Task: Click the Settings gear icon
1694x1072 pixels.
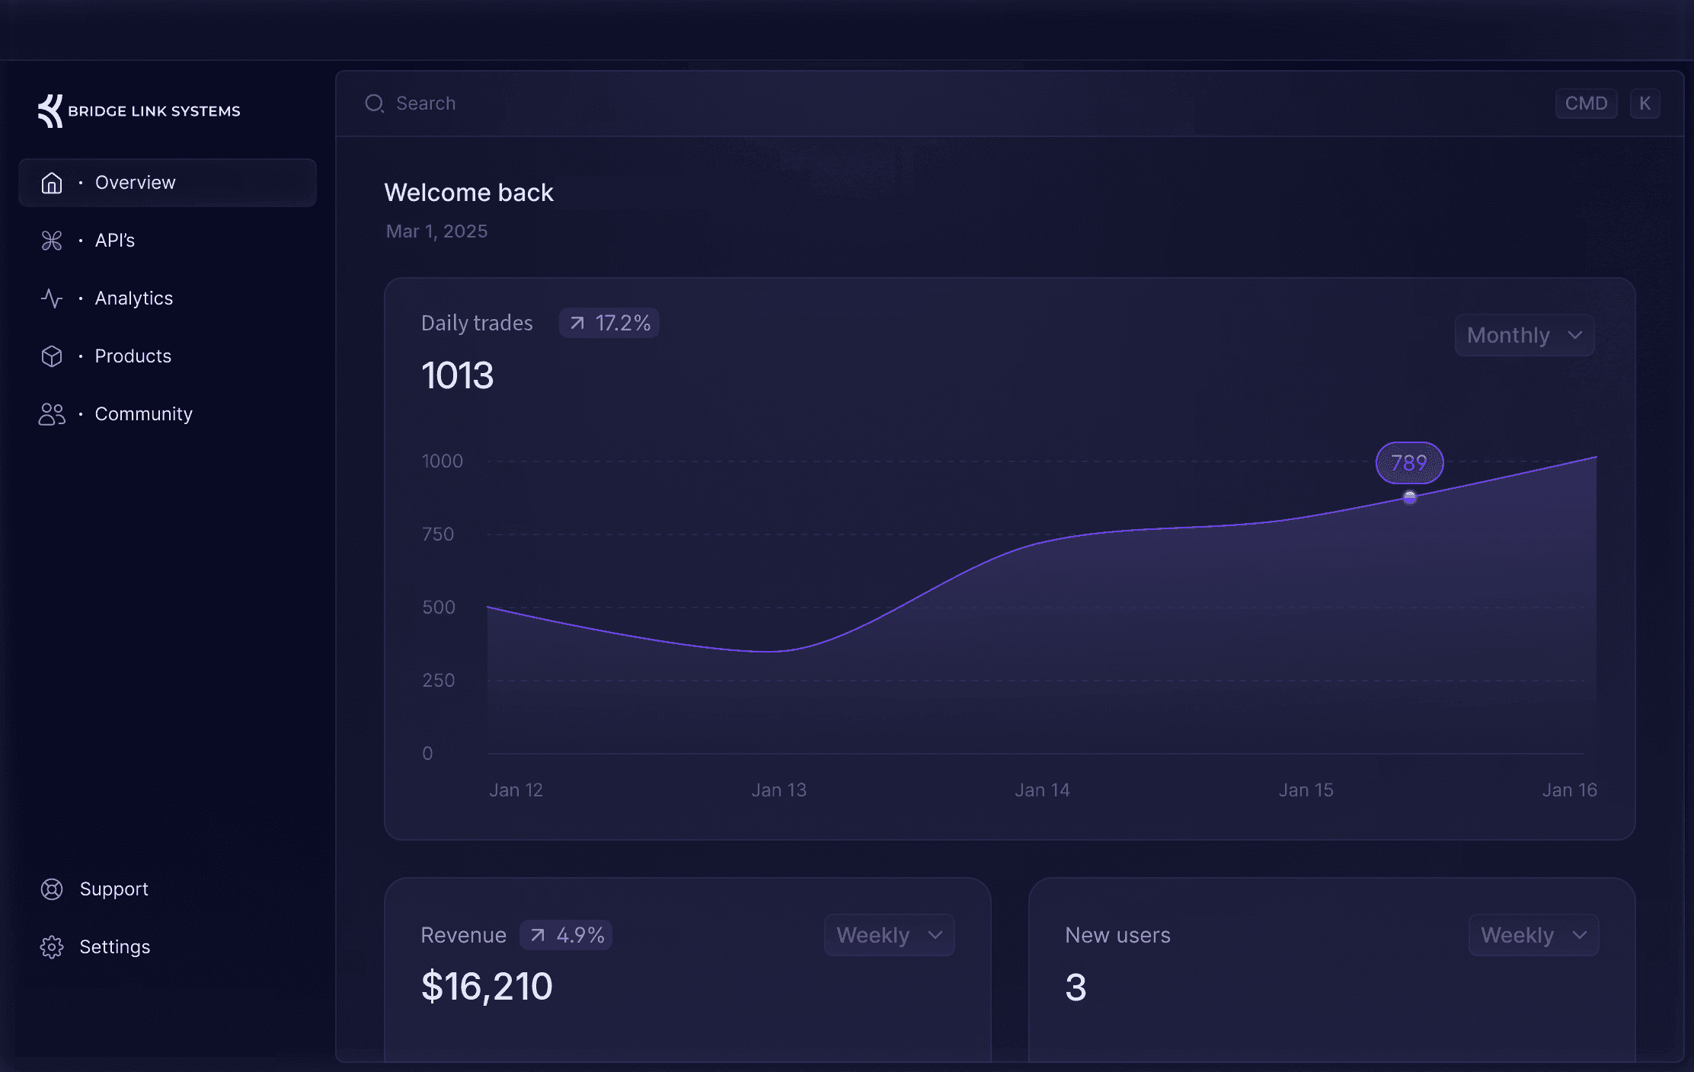Action: (52, 947)
